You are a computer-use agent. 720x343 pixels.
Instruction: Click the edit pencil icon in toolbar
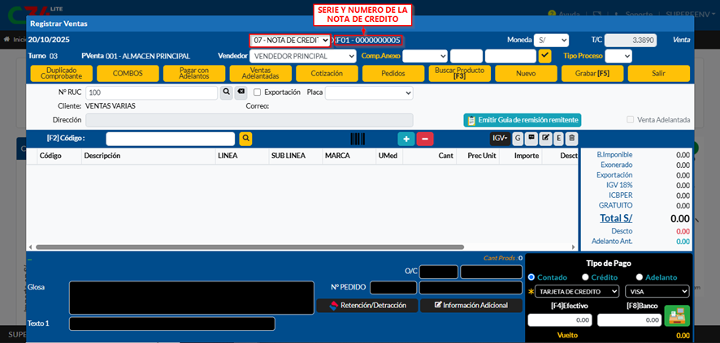[x=545, y=139]
